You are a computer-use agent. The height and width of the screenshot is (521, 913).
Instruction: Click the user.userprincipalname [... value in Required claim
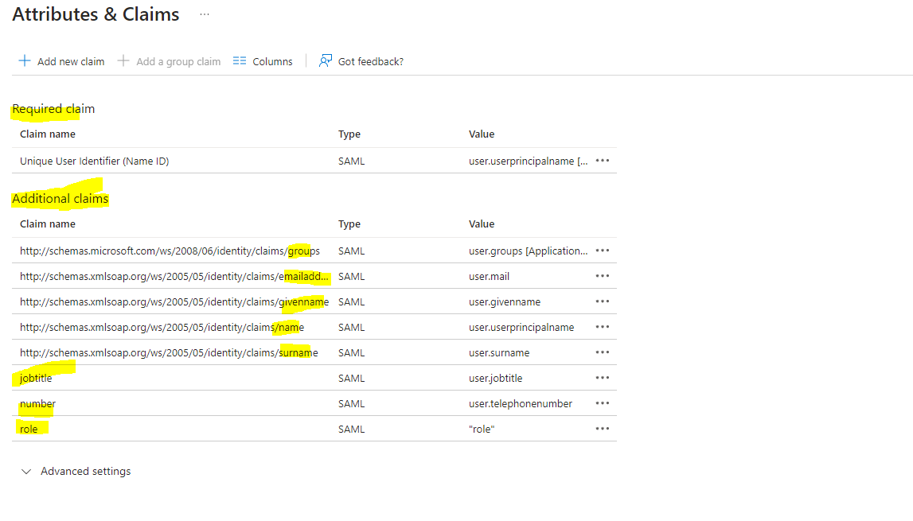528,161
